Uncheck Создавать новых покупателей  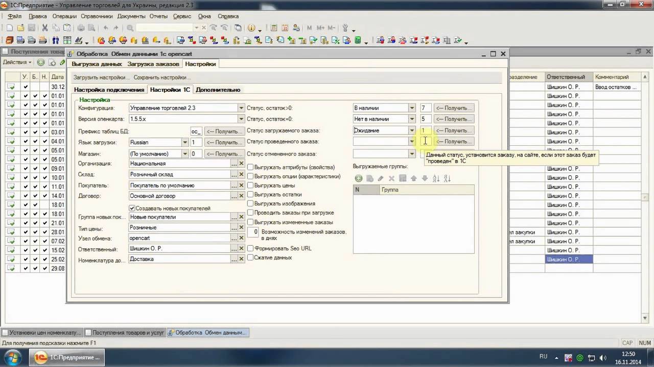pos(132,208)
